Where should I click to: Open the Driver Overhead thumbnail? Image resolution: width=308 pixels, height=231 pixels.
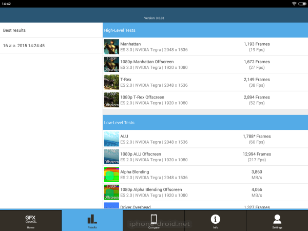click(x=111, y=205)
